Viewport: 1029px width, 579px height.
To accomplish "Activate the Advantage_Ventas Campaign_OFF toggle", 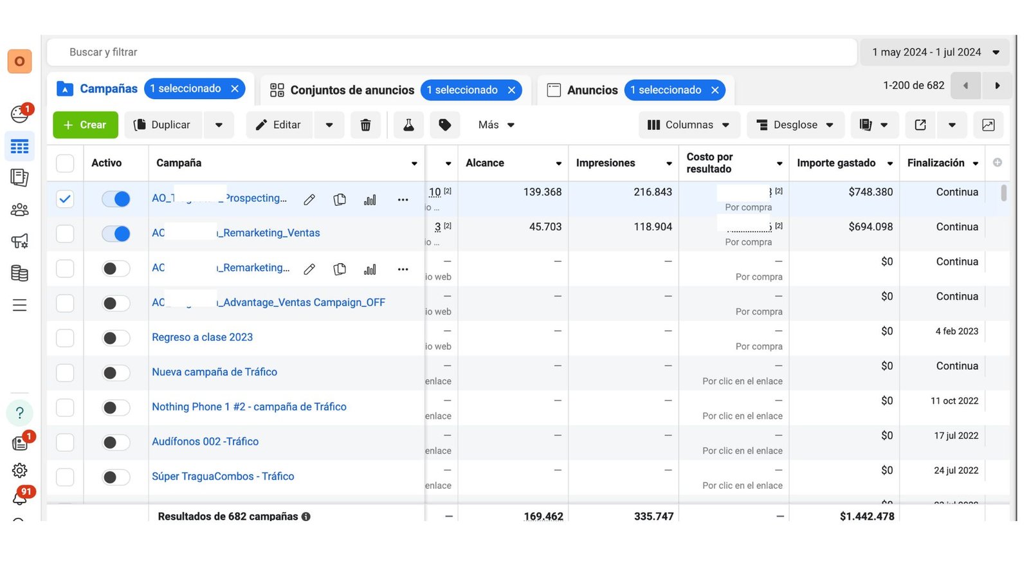I will pos(116,303).
